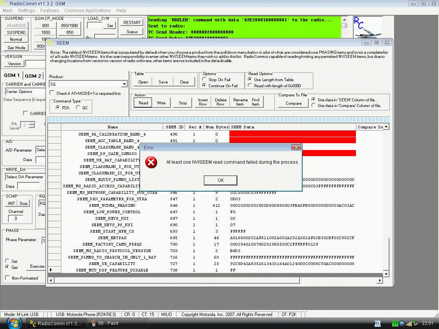This screenshot has width=439, height=329.
Task: Click the Open table button
Action: coord(143,82)
